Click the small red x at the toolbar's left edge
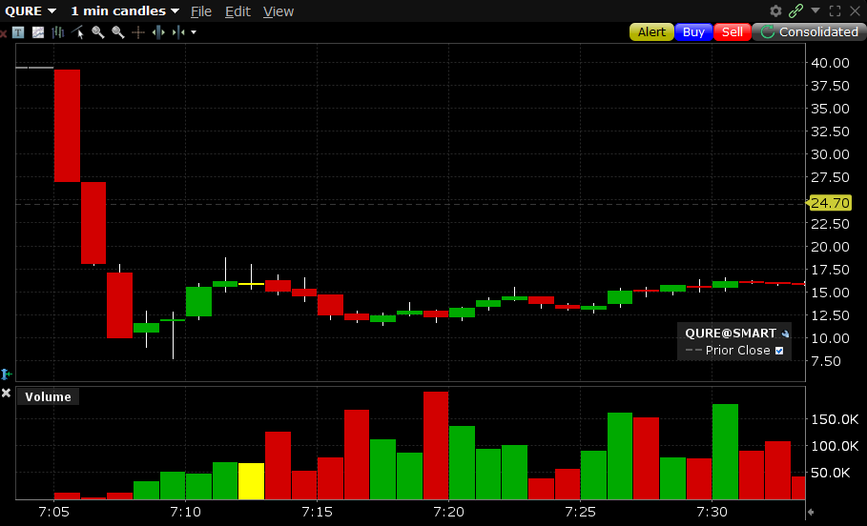Screen dimensions: 867x526 point(3,34)
